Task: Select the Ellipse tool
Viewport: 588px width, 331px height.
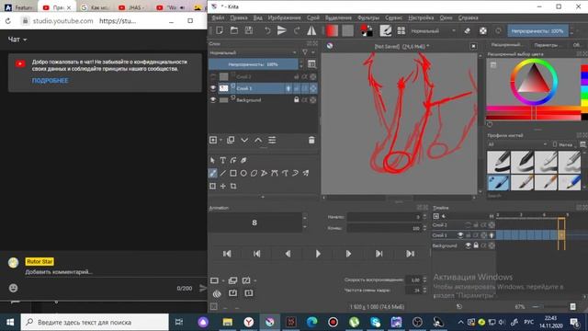Action: pyautogui.click(x=243, y=173)
